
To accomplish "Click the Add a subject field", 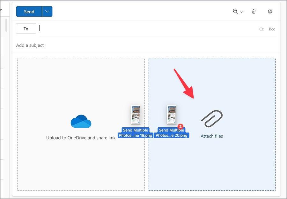I will (x=146, y=45).
